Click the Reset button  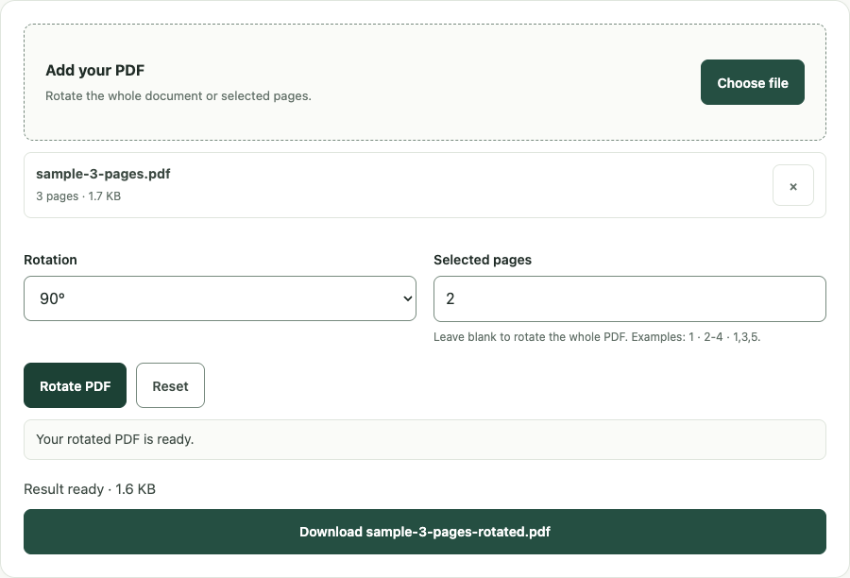(x=170, y=385)
